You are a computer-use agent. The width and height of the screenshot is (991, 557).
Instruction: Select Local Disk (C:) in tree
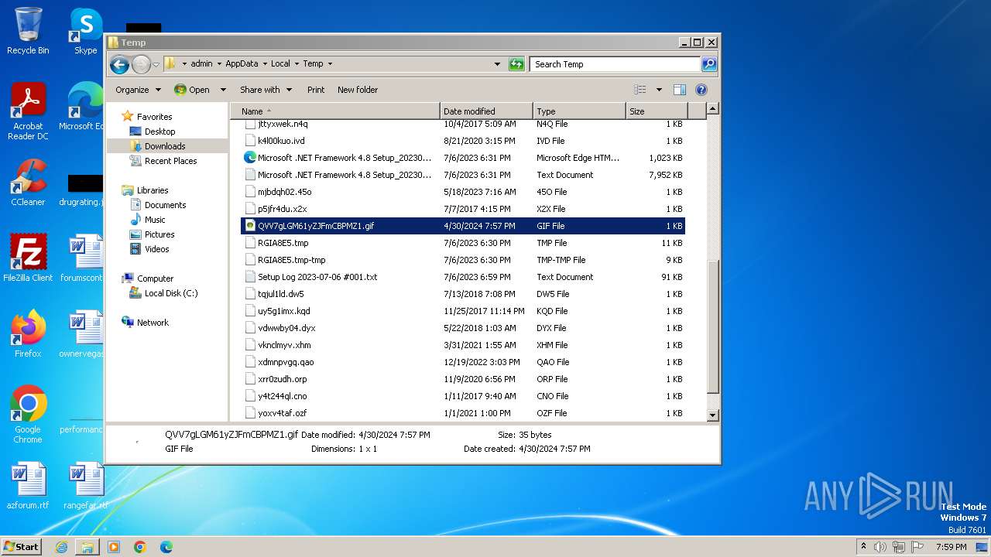click(171, 293)
